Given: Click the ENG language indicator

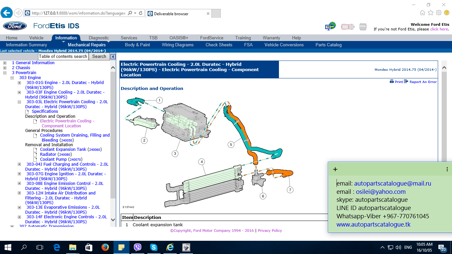Looking at the screenshot, I should point(408,247).
